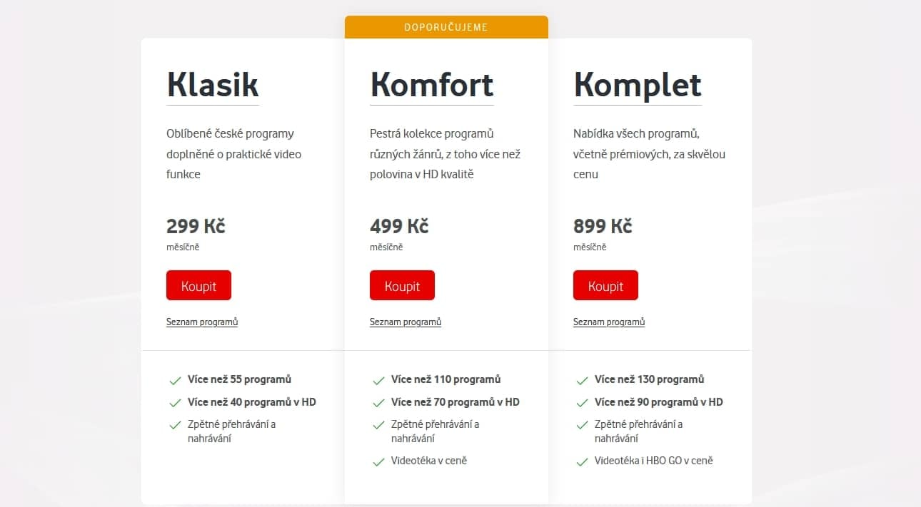Screen dimensions: 921x507
Task: Click the Komplet plan heading
Action: (x=637, y=84)
